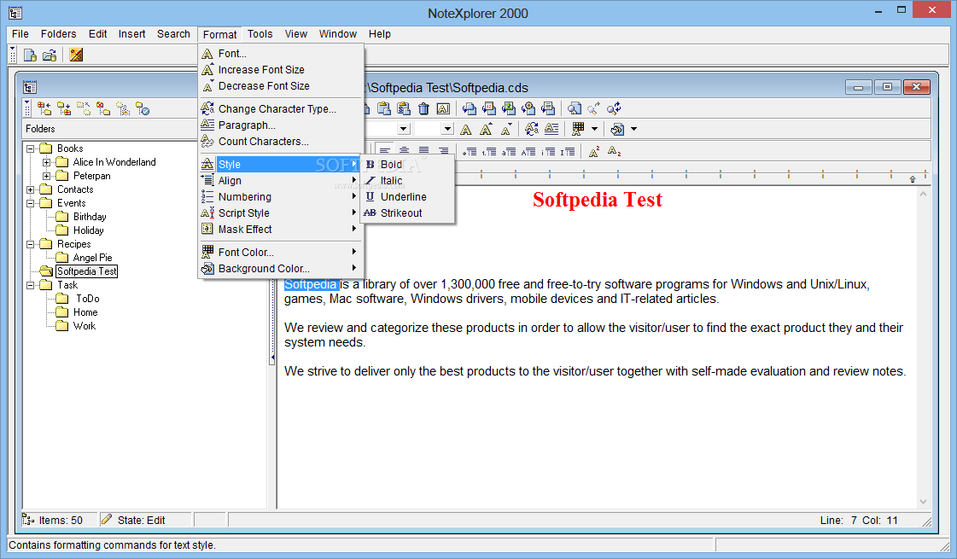Open the Align submenu
The height and width of the screenshot is (559, 957).
tap(281, 181)
